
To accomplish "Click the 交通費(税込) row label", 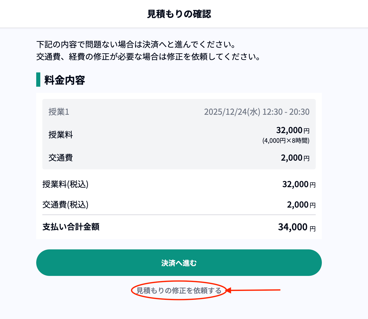I will point(65,205).
